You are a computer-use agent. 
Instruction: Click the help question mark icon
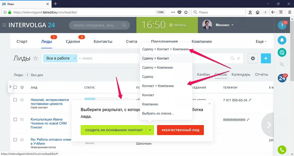pos(282,25)
